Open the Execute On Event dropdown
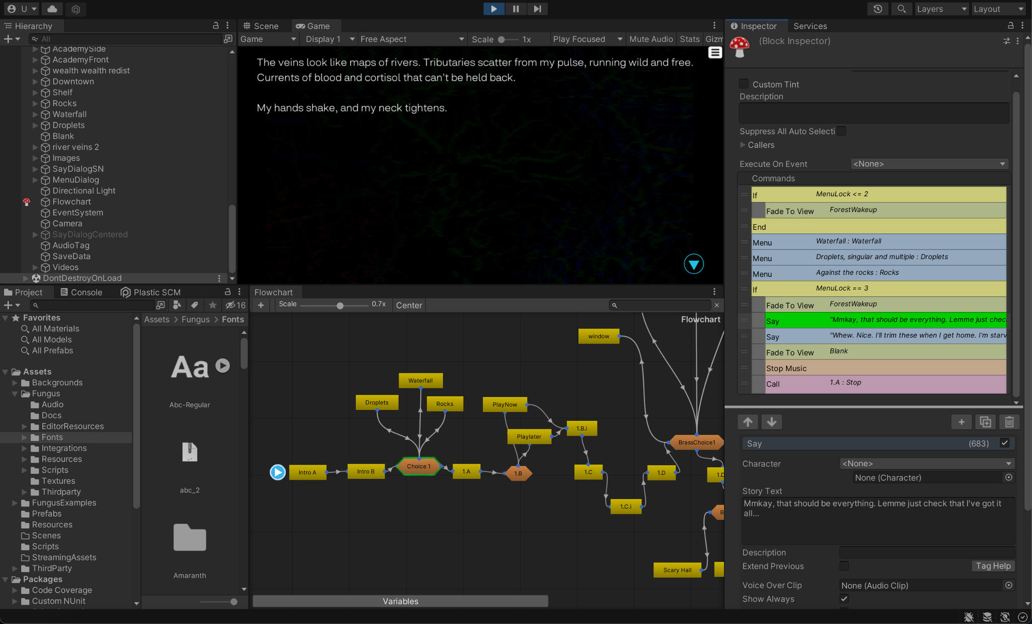The image size is (1032, 624). coord(929,164)
